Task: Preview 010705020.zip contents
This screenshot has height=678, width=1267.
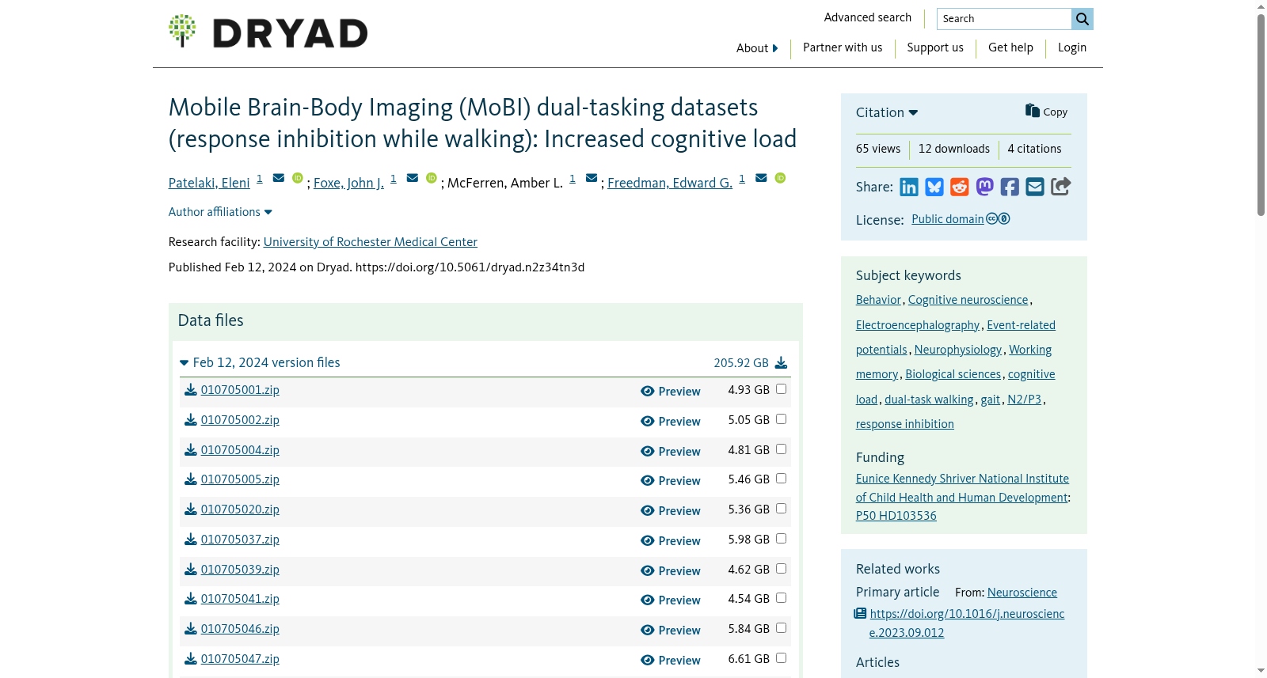Action: [x=671, y=511]
